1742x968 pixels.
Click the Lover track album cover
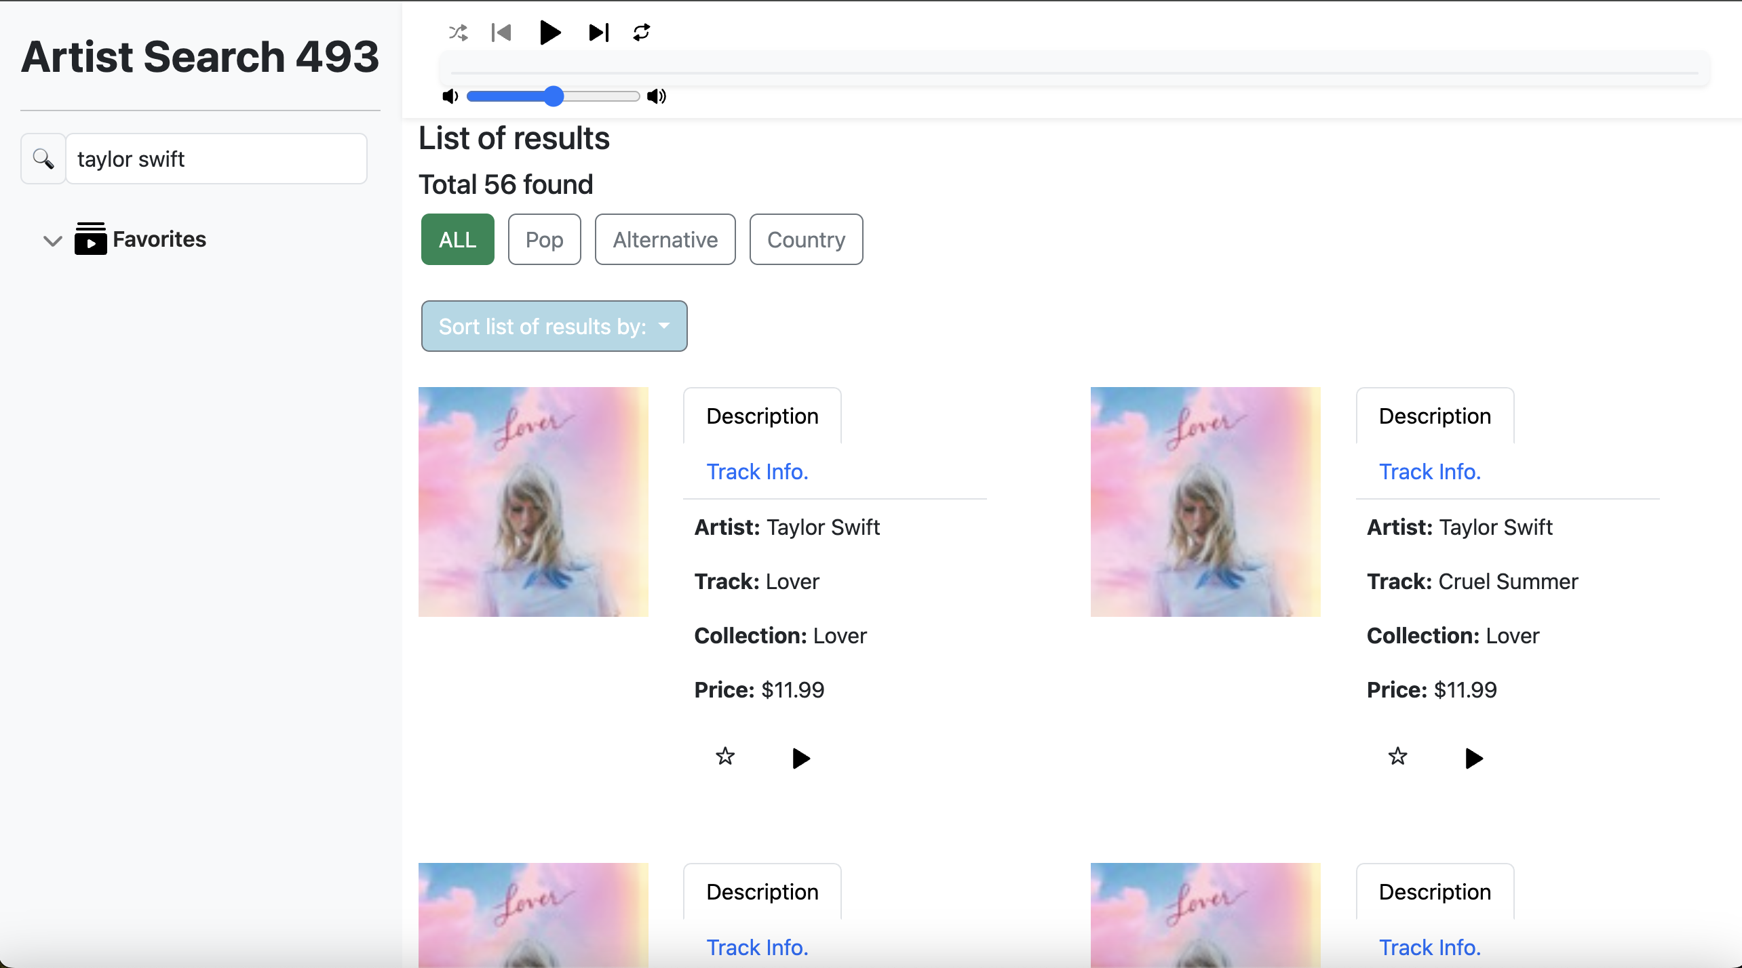tap(533, 502)
